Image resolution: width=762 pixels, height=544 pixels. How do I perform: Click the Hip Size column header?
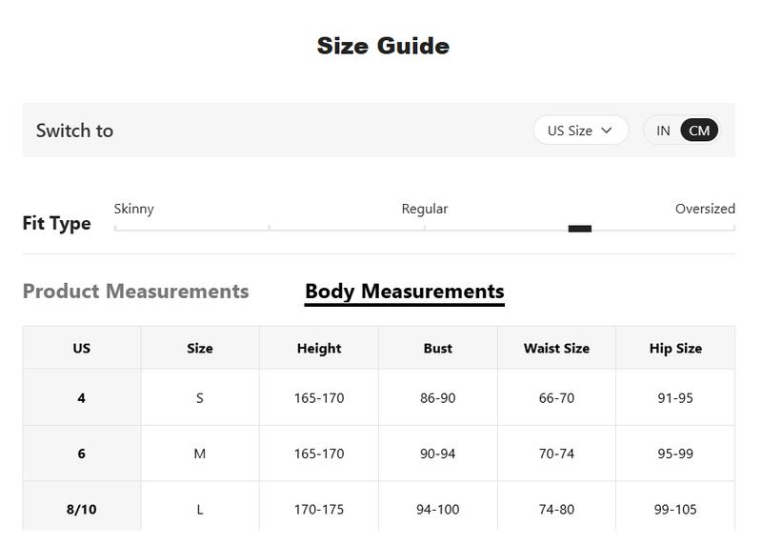point(675,349)
